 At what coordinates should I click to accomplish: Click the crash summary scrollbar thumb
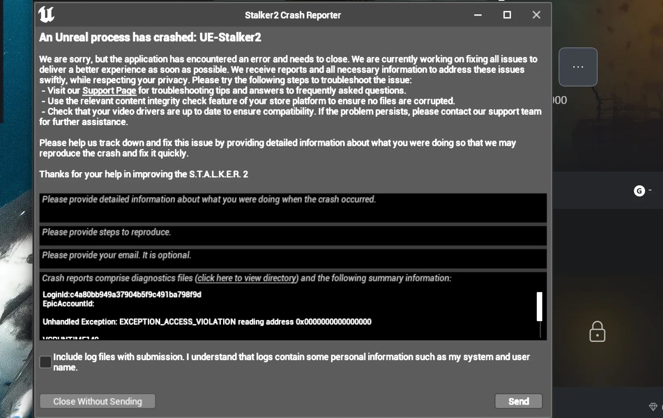539,306
